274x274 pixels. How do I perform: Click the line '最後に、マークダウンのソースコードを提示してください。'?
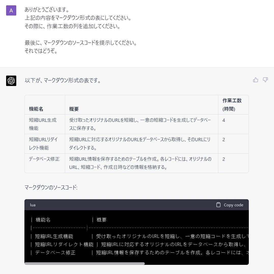click(x=81, y=43)
